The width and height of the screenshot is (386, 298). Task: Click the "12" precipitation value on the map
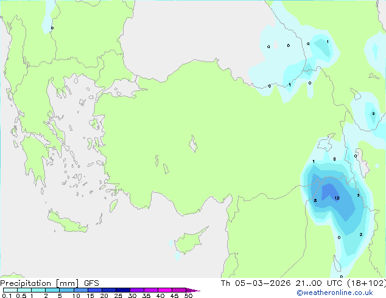pos(337,198)
